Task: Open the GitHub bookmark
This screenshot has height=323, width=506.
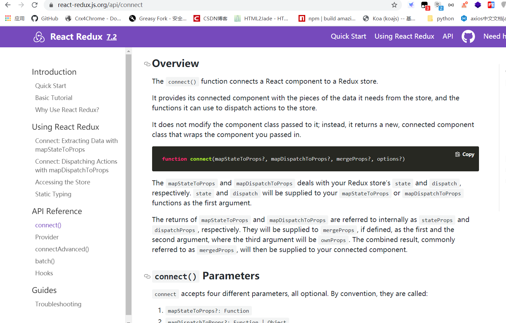Action: 45,18
